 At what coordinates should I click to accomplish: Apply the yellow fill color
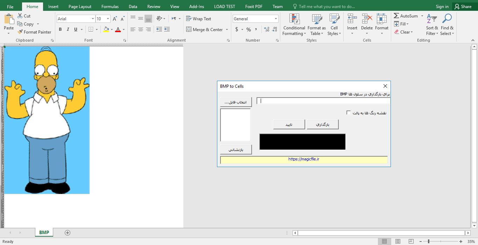(106, 30)
